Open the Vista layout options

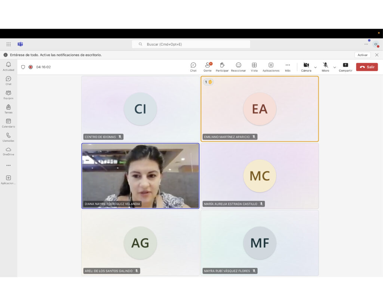(x=254, y=67)
